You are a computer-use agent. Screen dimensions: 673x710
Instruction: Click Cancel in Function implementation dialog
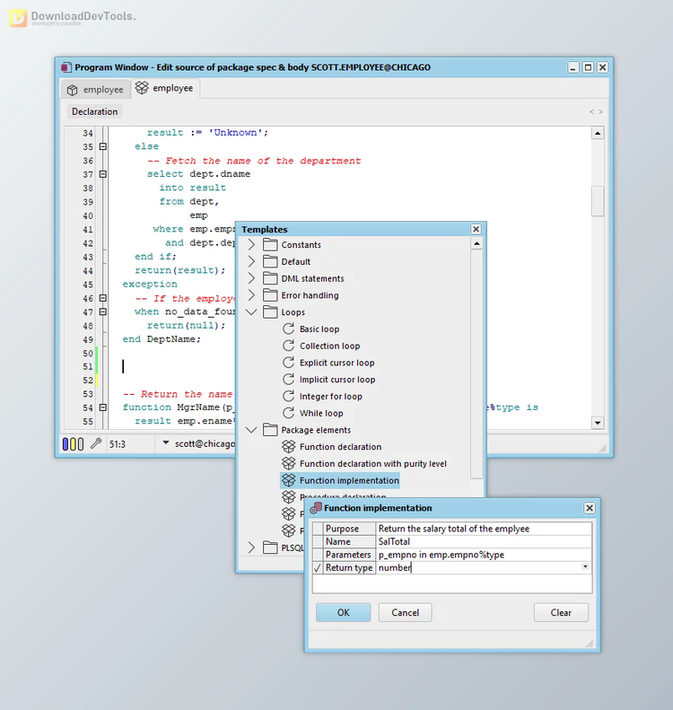(405, 612)
